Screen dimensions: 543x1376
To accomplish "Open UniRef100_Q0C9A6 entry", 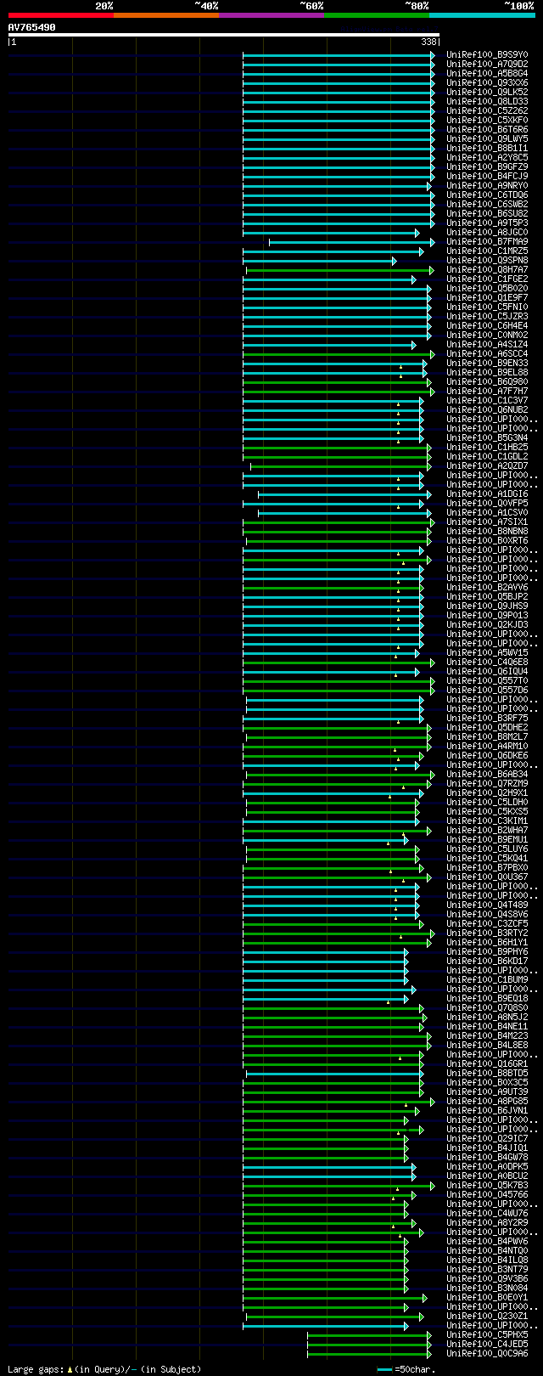I will [x=487, y=1354].
